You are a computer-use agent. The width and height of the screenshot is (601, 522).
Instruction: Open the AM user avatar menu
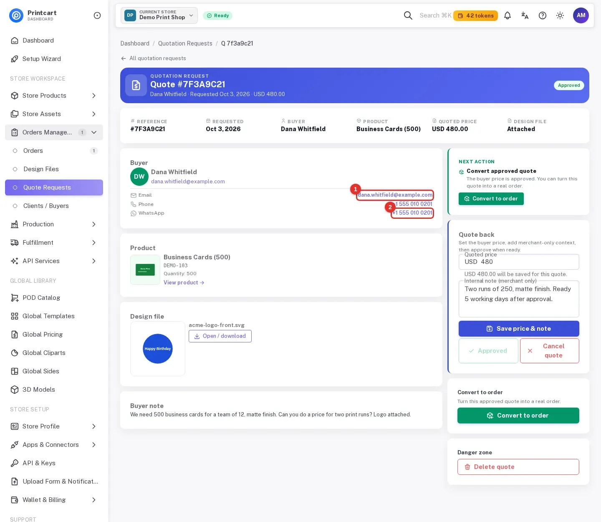(x=581, y=15)
